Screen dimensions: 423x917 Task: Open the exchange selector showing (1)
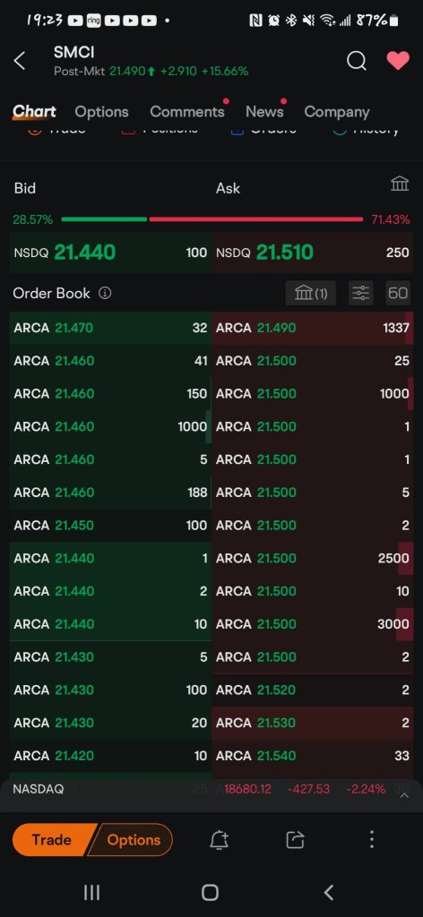coord(311,293)
